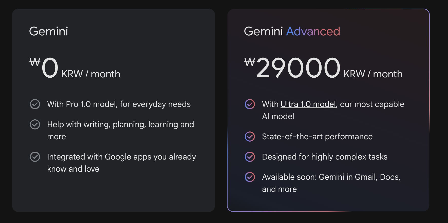Click the 29000 KRW price text
Image resolution: width=448 pixels, height=223 pixels.
click(298, 67)
